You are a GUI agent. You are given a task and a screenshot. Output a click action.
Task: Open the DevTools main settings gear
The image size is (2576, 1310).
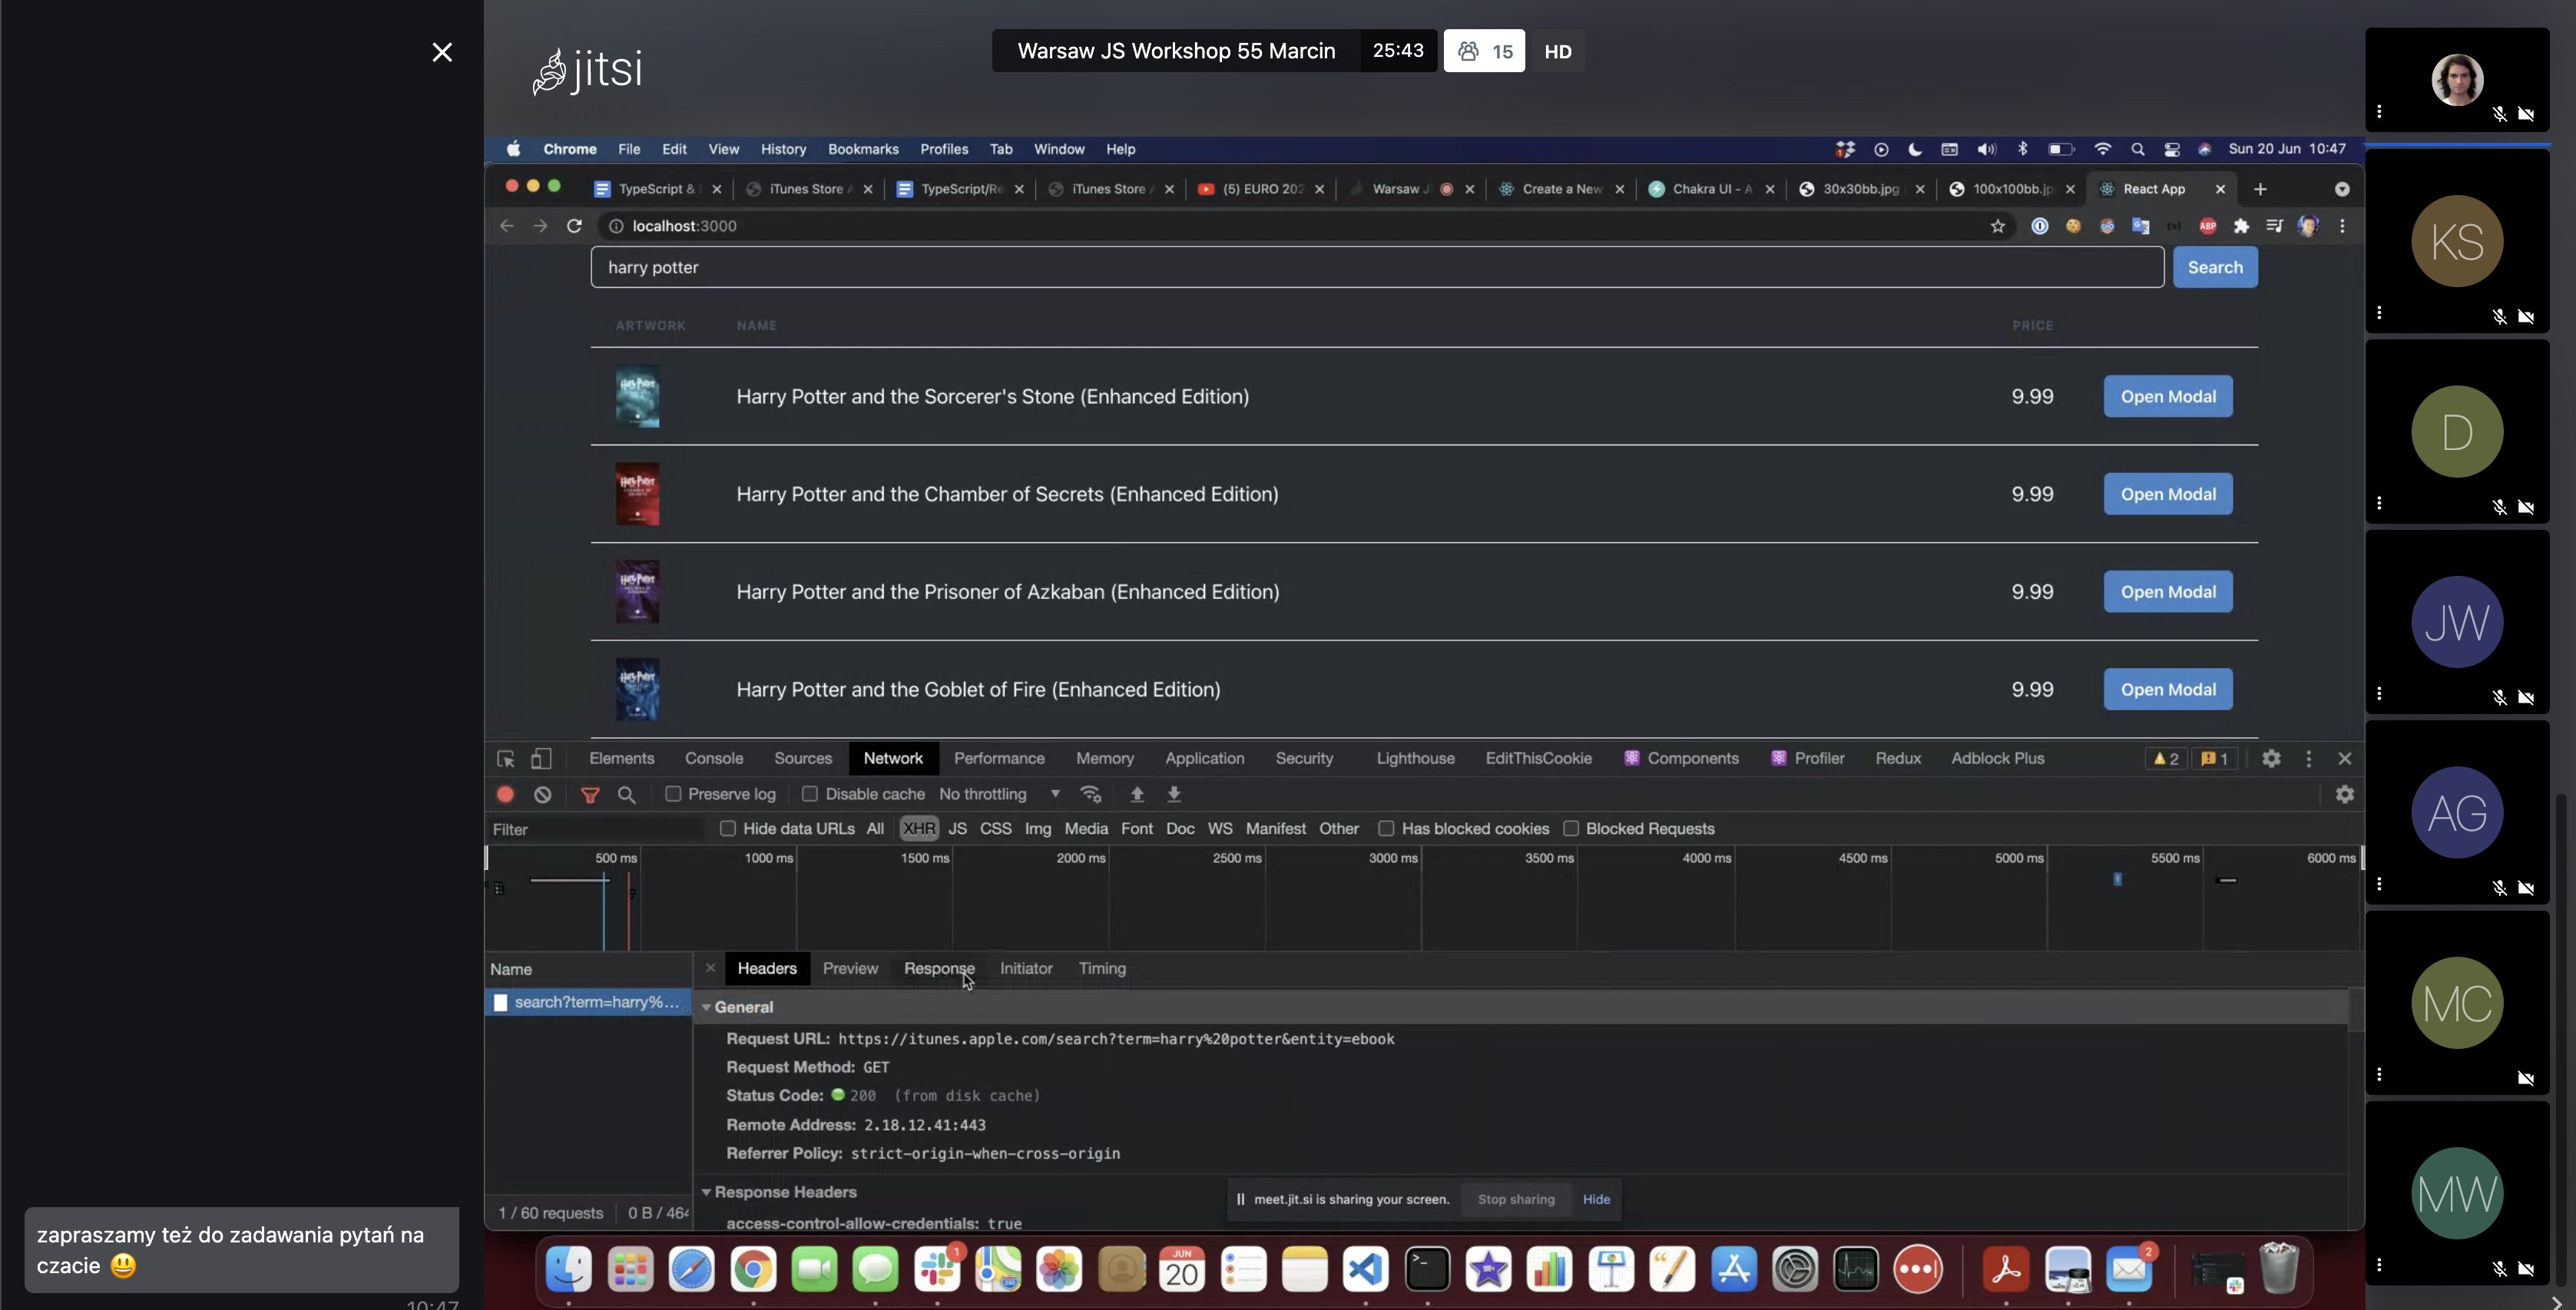(2271, 759)
